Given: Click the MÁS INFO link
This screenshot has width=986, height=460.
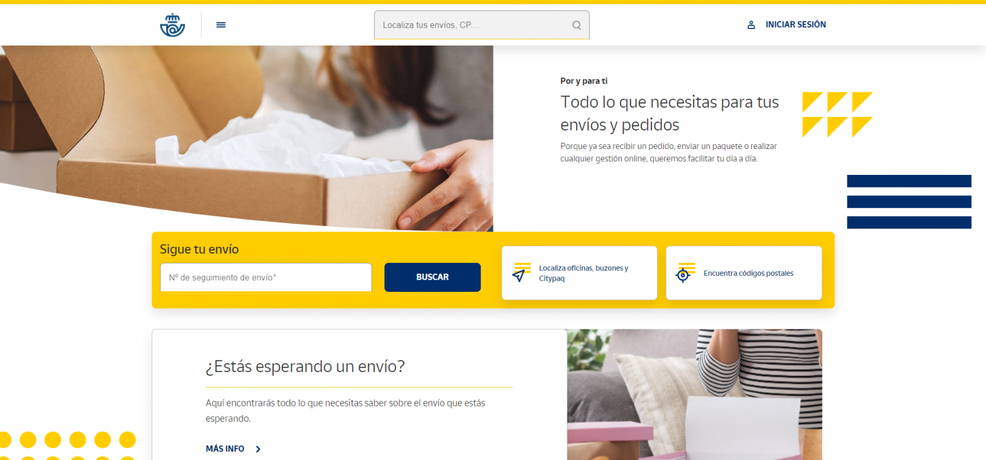Looking at the screenshot, I should (225, 449).
